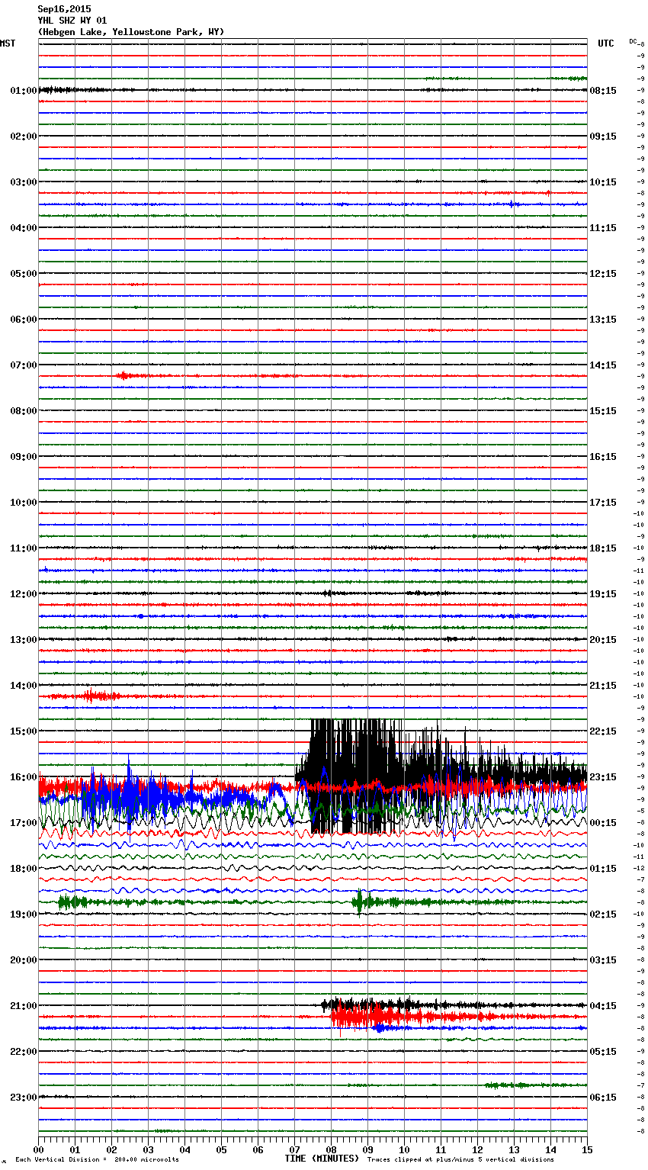The image size is (648, 1170).
Task: Click the red burst on the 07:15 trace
Action: point(126,376)
